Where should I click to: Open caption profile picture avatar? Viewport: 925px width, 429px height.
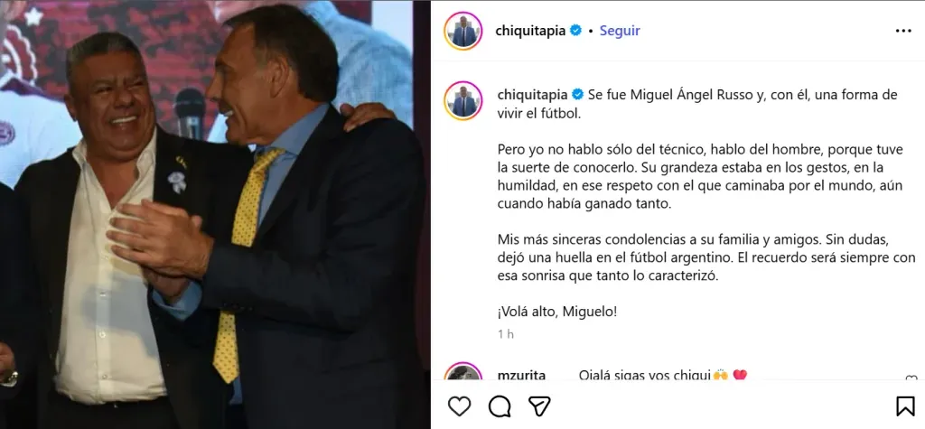coord(463,101)
